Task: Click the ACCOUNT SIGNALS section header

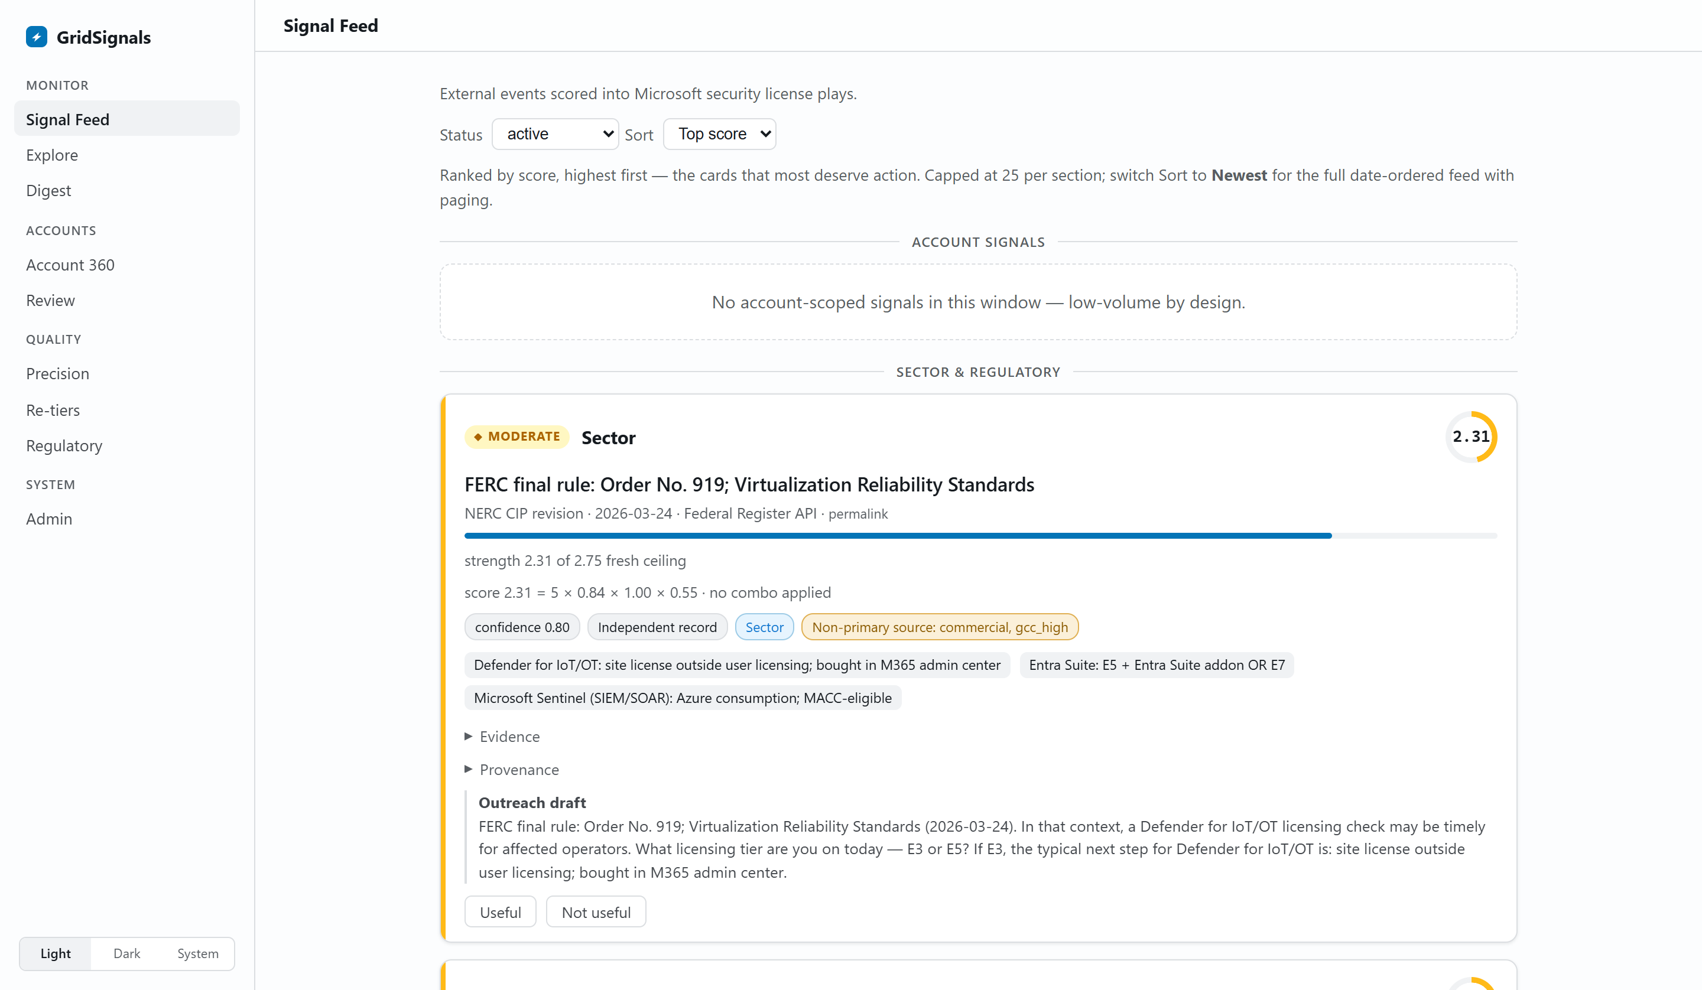Action: (979, 242)
